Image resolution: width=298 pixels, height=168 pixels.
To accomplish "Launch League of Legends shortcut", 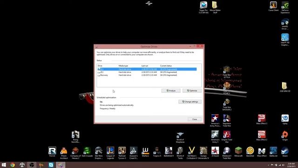I will [x=110, y=153].
